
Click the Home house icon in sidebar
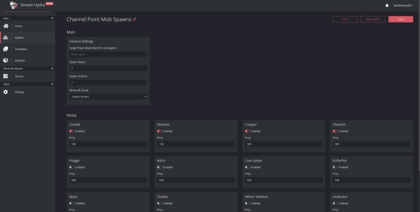(6, 26)
